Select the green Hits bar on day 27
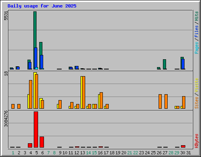This screenshot has width=201, height=157. coord(164,64)
